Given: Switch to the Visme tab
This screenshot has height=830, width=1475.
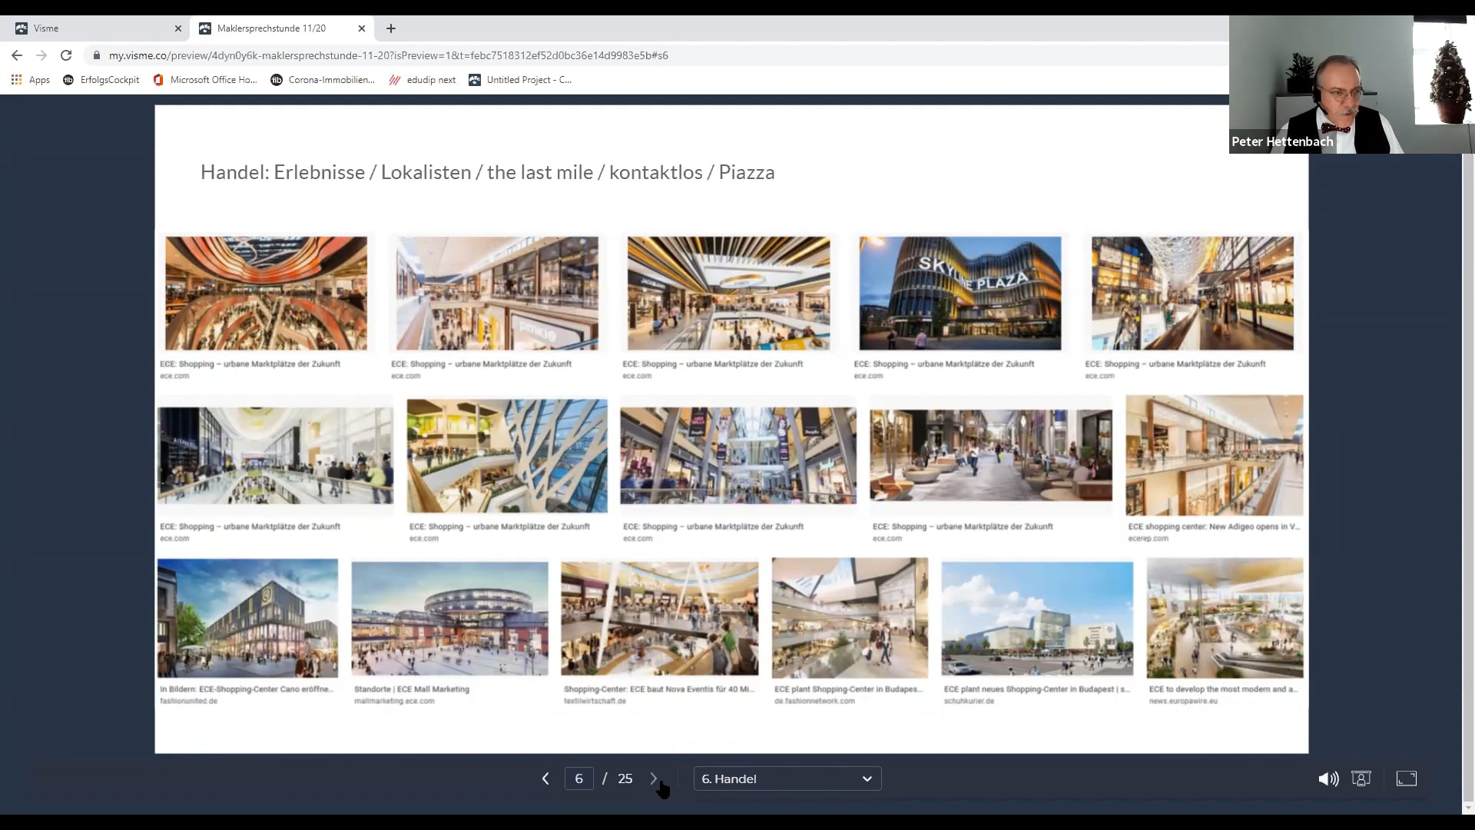Looking at the screenshot, I should coord(95,28).
